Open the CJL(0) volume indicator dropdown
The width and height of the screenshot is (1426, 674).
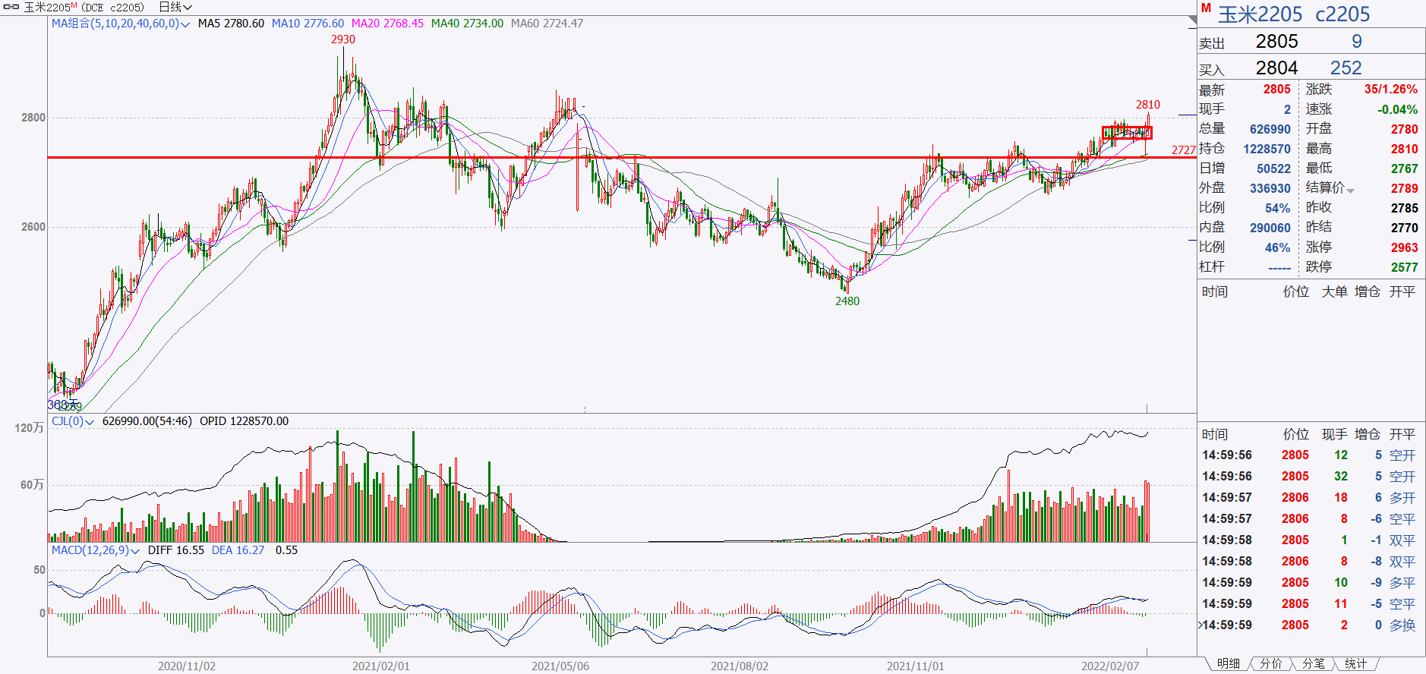tap(72, 421)
